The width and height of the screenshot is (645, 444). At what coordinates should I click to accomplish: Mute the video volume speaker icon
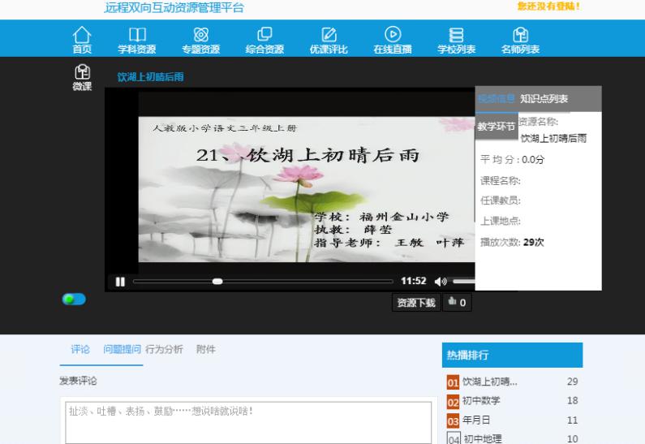coord(441,282)
